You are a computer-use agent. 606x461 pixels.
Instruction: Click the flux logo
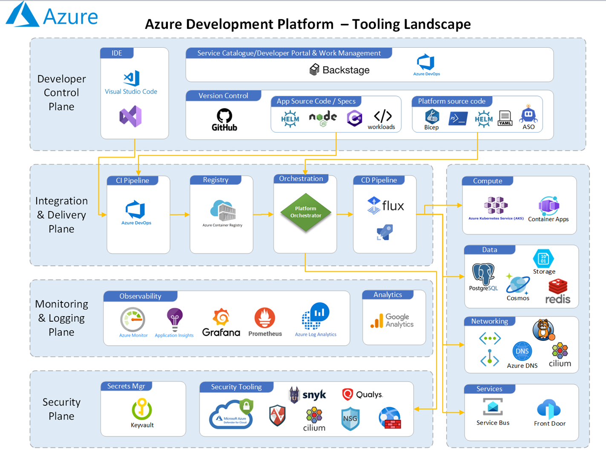click(x=386, y=205)
